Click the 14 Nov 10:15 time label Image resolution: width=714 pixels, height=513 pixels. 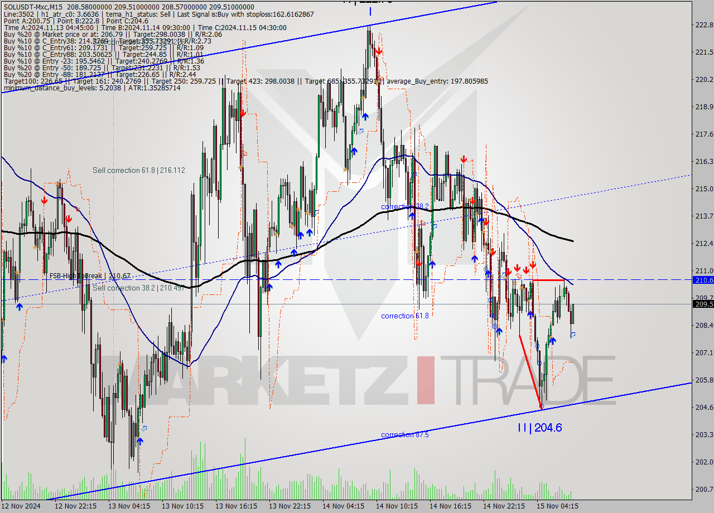(x=397, y=506)
